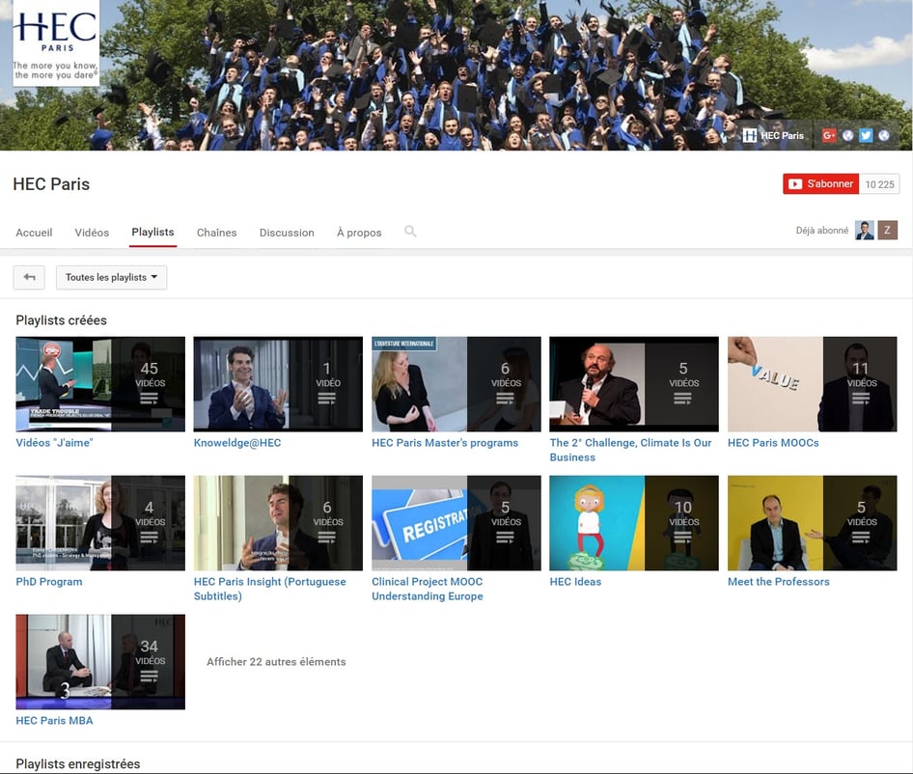The height and width of the screenshot is (774, 913).
Task: Open the Accueil tab
Action: [34, 233]
